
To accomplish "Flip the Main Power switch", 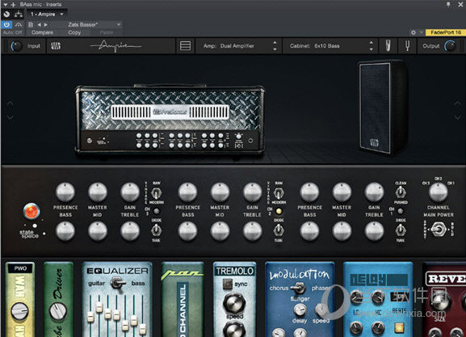I will click(439, 229).
